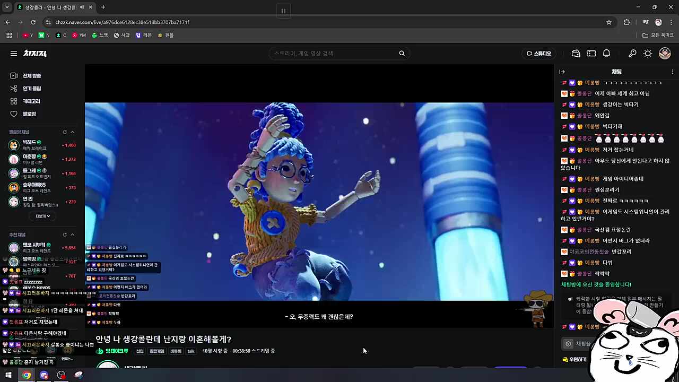Open Discord from the taskbar

click(44, 375)
